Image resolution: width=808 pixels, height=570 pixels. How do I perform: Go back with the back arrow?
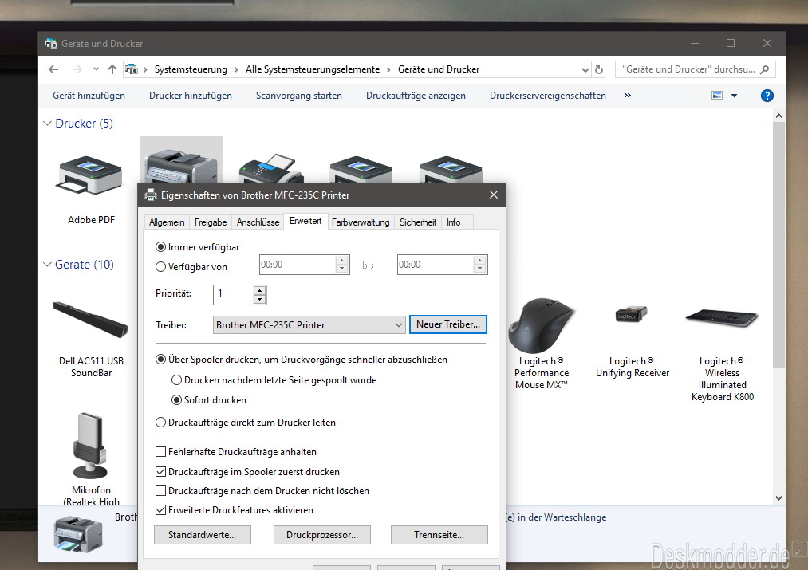(x=53, y=69)
